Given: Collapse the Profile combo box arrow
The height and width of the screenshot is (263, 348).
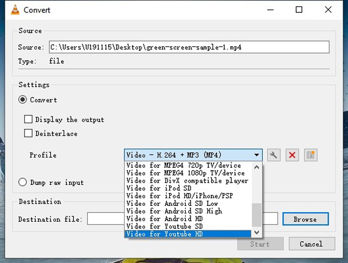Looking at the screenshot, I should pyautogui.click(x=256, y=155).
